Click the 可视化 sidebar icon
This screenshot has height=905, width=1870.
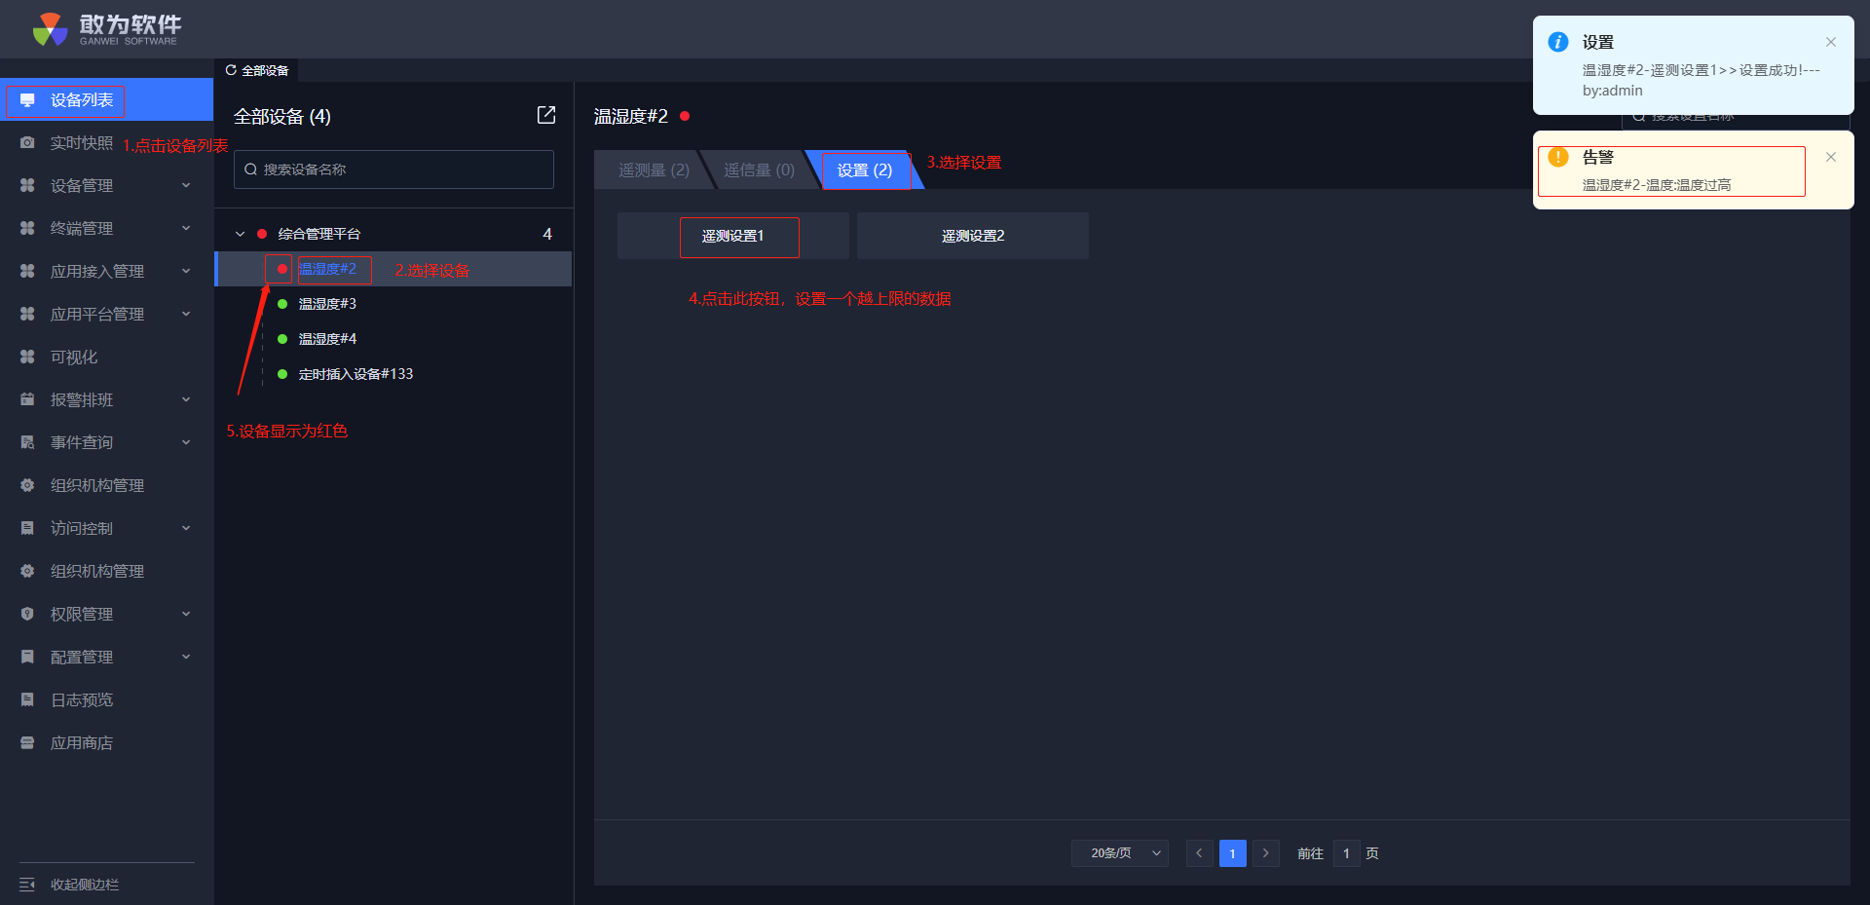pos(27,357)
